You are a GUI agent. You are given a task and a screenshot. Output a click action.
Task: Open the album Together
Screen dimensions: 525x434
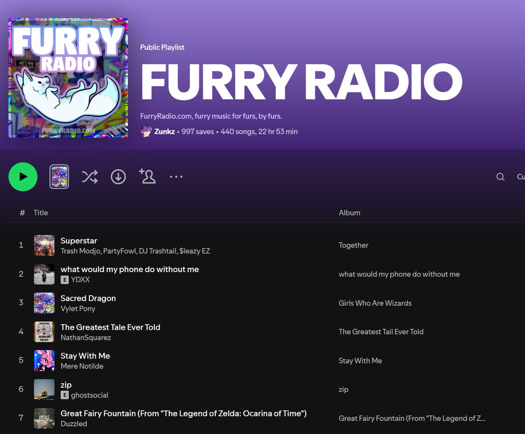[x=353, y=245]
